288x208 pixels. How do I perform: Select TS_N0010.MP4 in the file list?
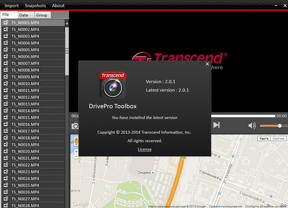coord(33,84)
